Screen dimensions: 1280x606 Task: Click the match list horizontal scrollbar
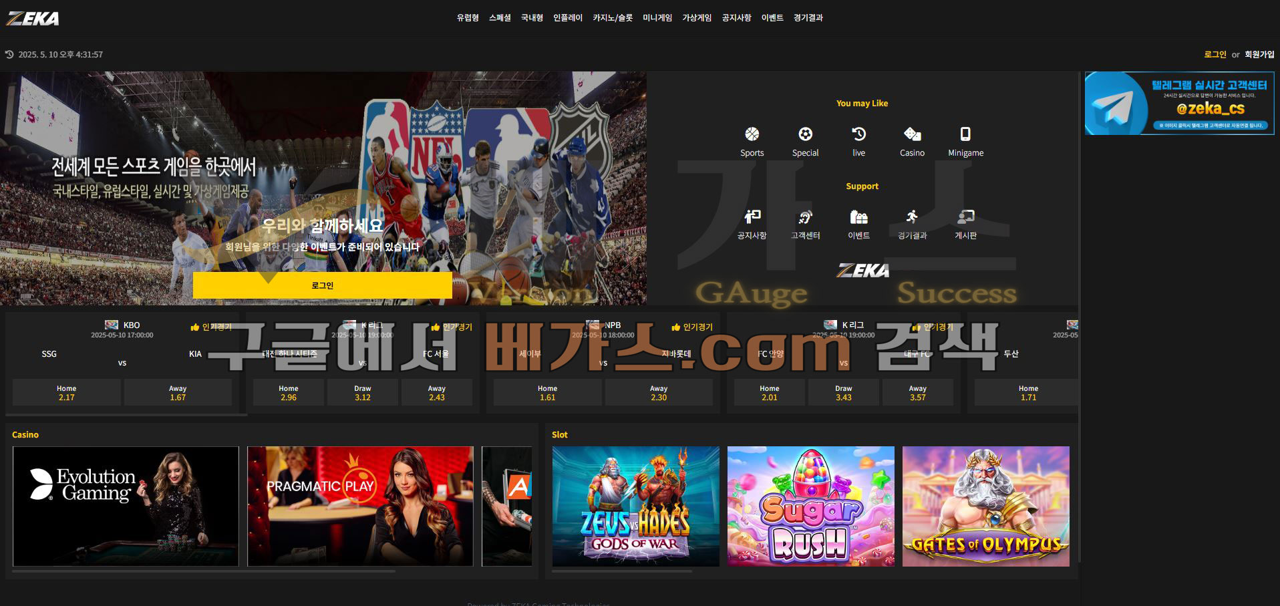pyautogui.click(x=127, y=415)
